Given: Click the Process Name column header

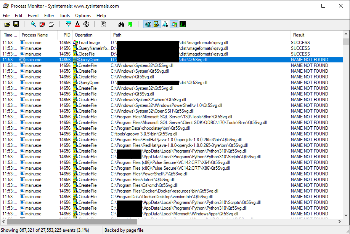Looking at the screenshot, I should coord(38,35).
